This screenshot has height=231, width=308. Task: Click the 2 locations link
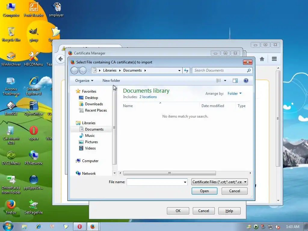148,97
